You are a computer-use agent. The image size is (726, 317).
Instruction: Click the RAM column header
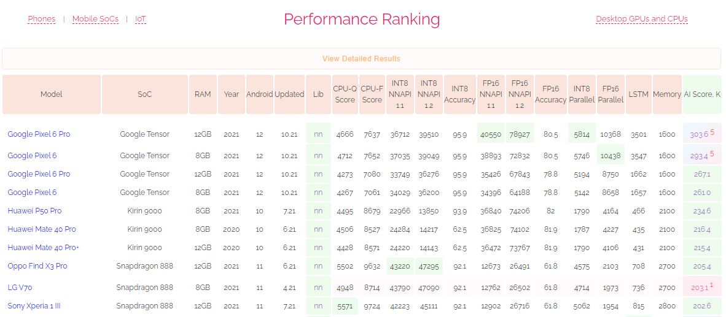tap(203, 94)
